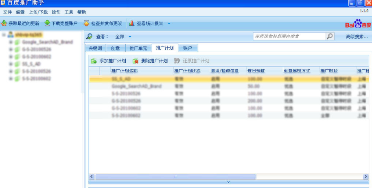Click the magnifier search button
Screen dimensions: 372x188
(x=330, y=36)
